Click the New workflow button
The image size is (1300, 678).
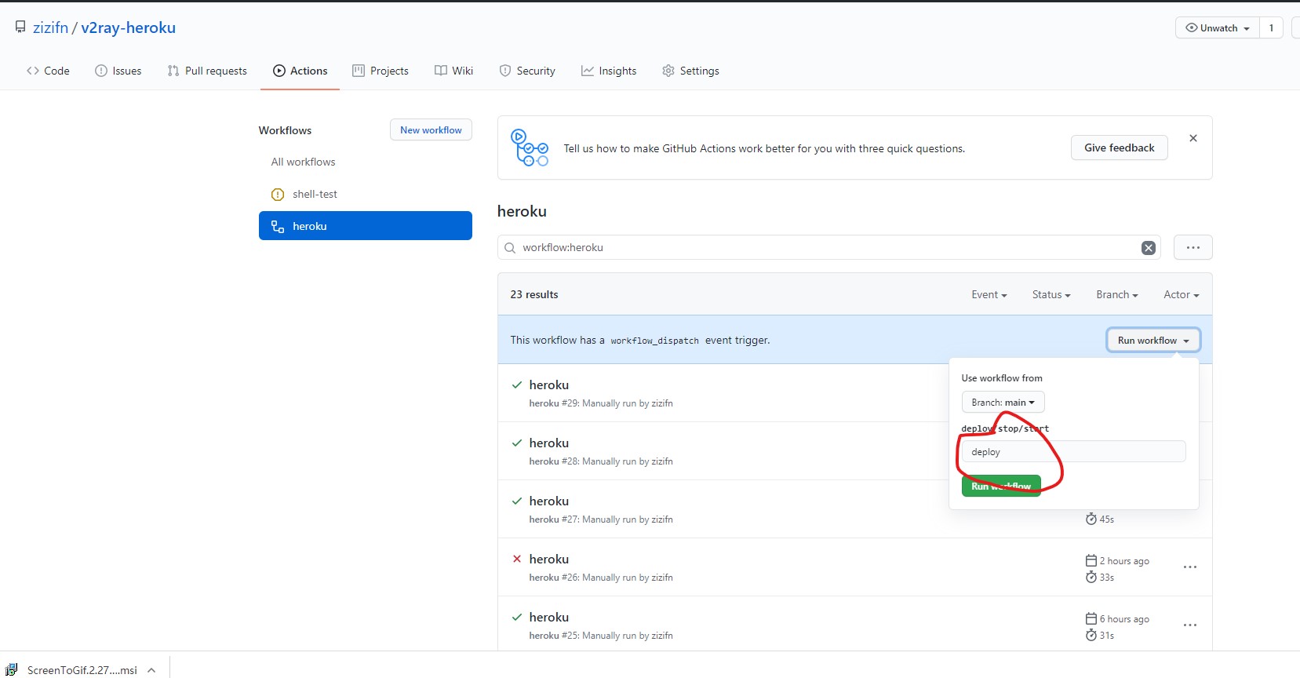coord(431,130)
